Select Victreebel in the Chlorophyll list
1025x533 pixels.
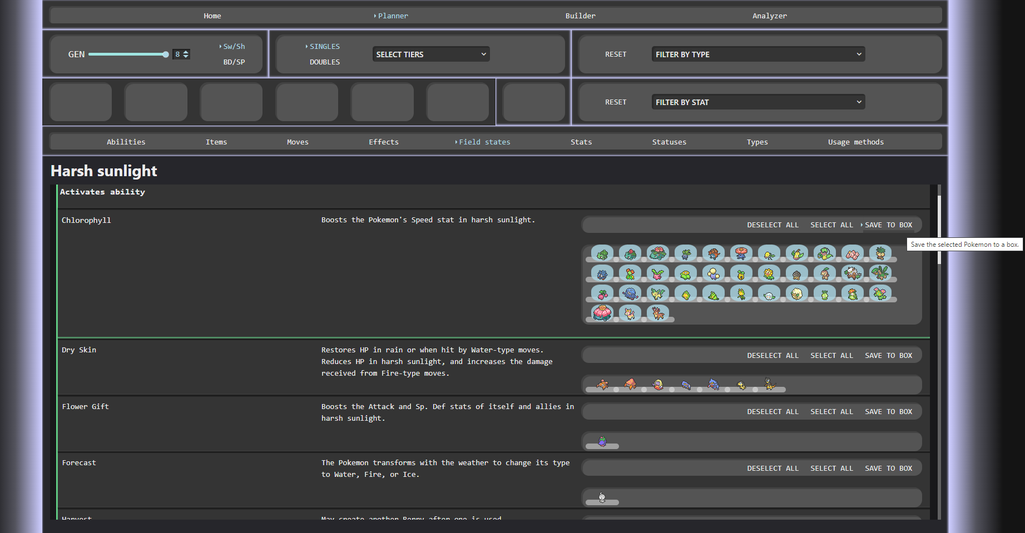point(825,254)
